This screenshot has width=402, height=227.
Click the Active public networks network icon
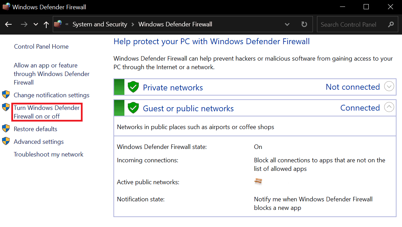click(258, 181)
